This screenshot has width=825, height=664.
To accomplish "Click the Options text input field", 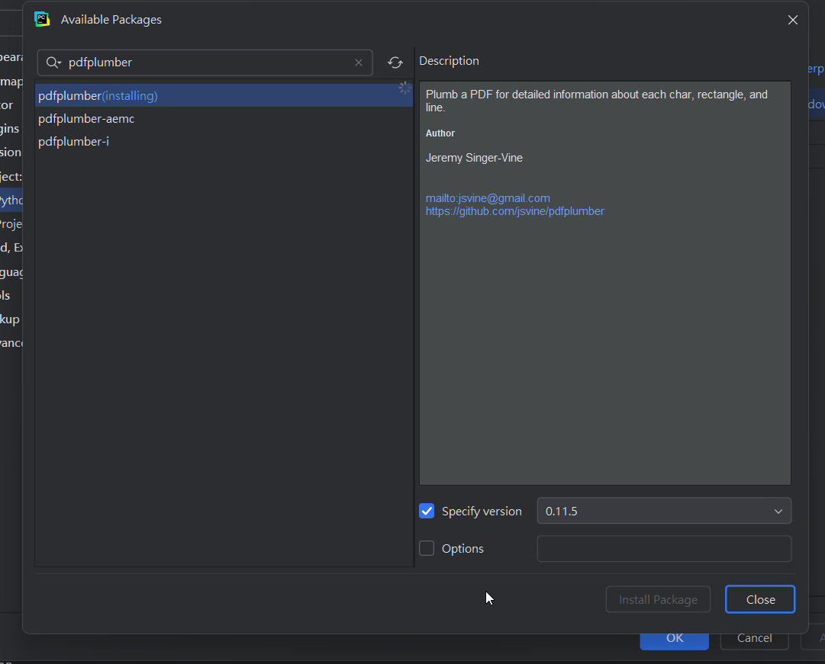I will (x=664, y=549).
